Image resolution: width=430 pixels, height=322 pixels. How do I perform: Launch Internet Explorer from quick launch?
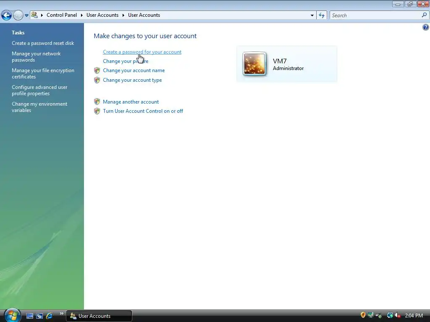click(50, 316)
